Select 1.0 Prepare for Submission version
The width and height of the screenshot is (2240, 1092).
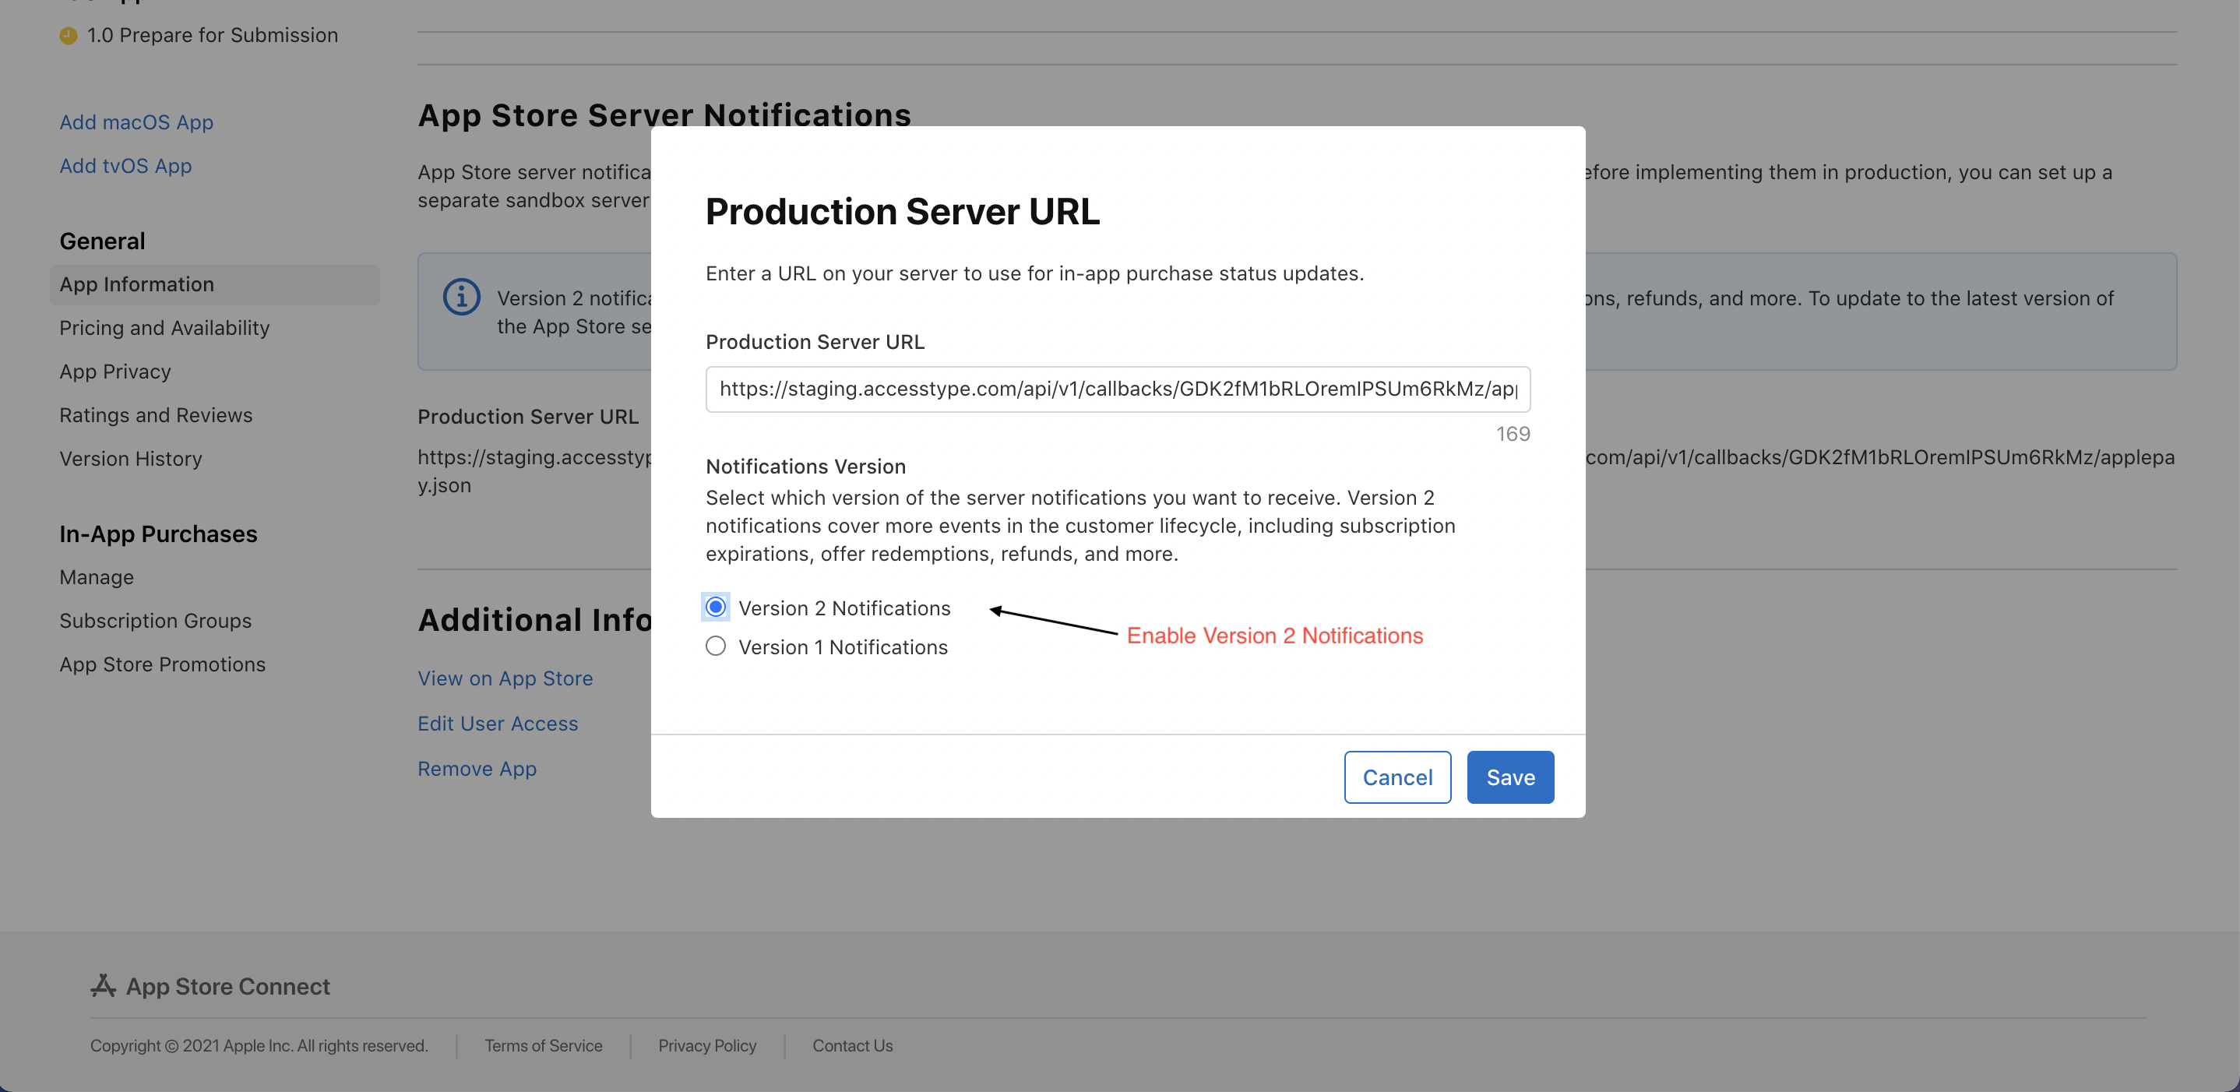(212, 35)
